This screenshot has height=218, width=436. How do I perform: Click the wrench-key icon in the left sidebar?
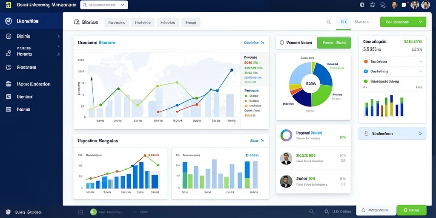coord(9,53)
